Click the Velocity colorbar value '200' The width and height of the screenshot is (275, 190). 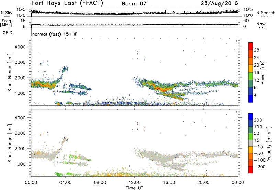pos(258,120)
